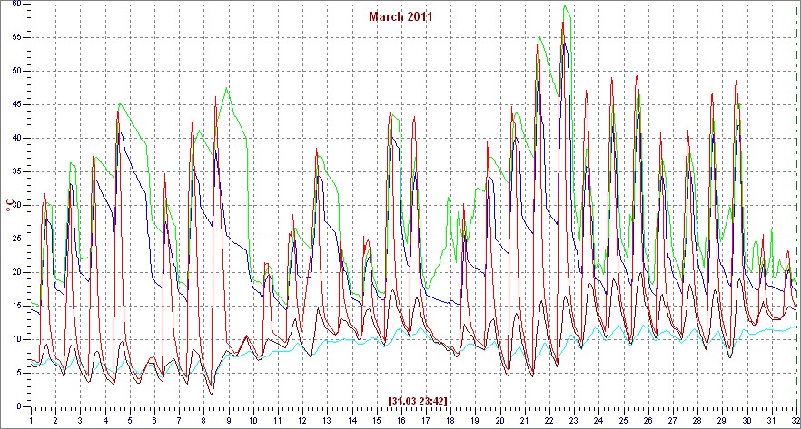
Task: Click day 2 on the x-axis
Action: tap(55, 421)
